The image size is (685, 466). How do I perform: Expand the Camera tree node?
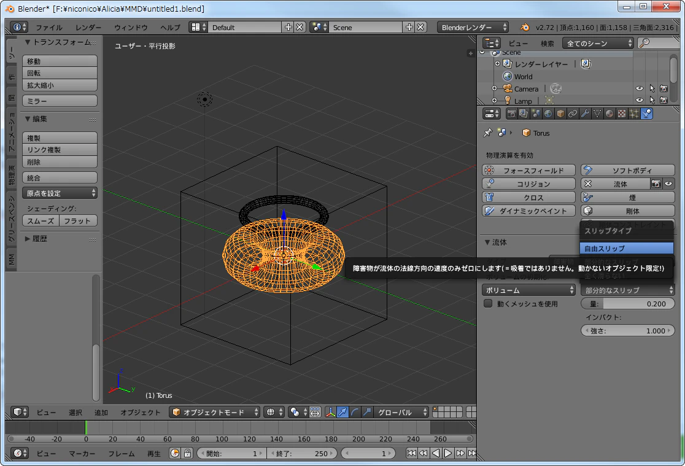click(494, 88)
